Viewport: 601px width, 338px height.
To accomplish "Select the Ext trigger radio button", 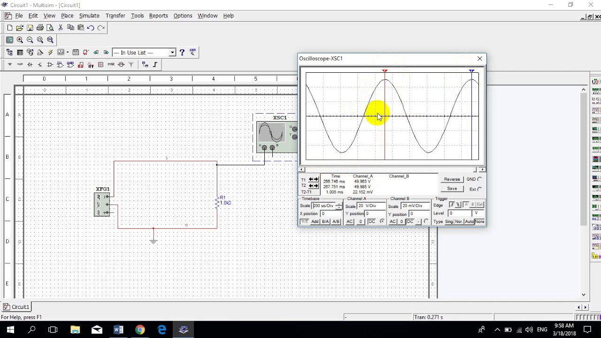I will click(x=479, y=189).
